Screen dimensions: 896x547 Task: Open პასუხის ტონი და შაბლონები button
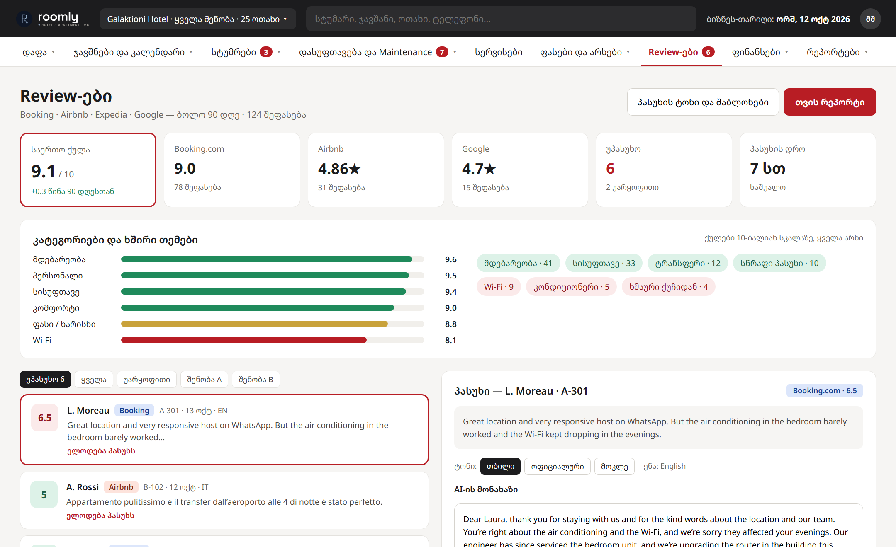[703, 102]
